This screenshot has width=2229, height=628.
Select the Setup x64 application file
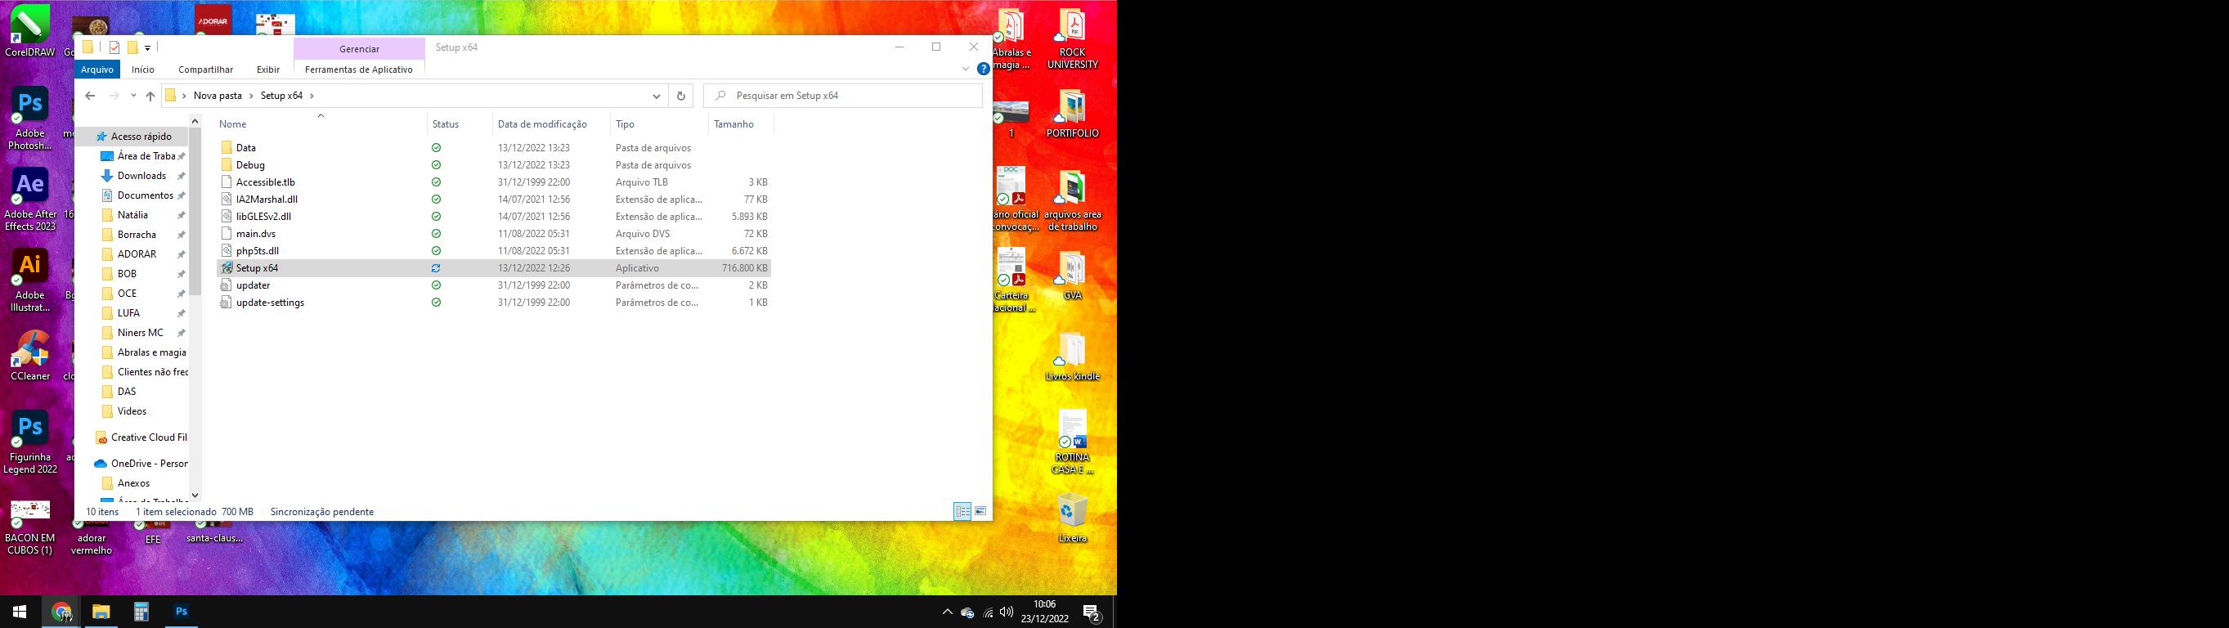(257, 268)
